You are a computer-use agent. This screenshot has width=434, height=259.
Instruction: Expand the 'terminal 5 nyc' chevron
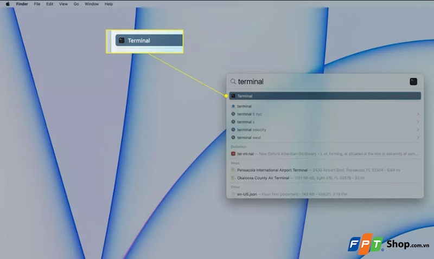pyautogui.click(x=418, y=114)
